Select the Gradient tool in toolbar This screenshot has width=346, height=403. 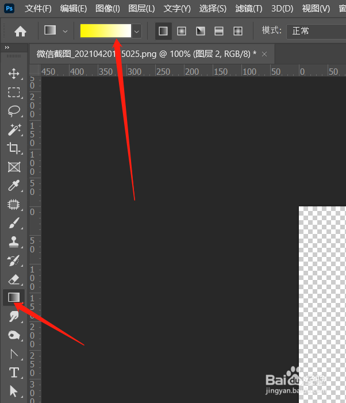point(14,297)
